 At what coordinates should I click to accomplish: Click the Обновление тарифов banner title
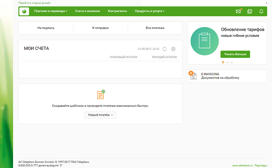pyautogui.click(x=242, y=29)
